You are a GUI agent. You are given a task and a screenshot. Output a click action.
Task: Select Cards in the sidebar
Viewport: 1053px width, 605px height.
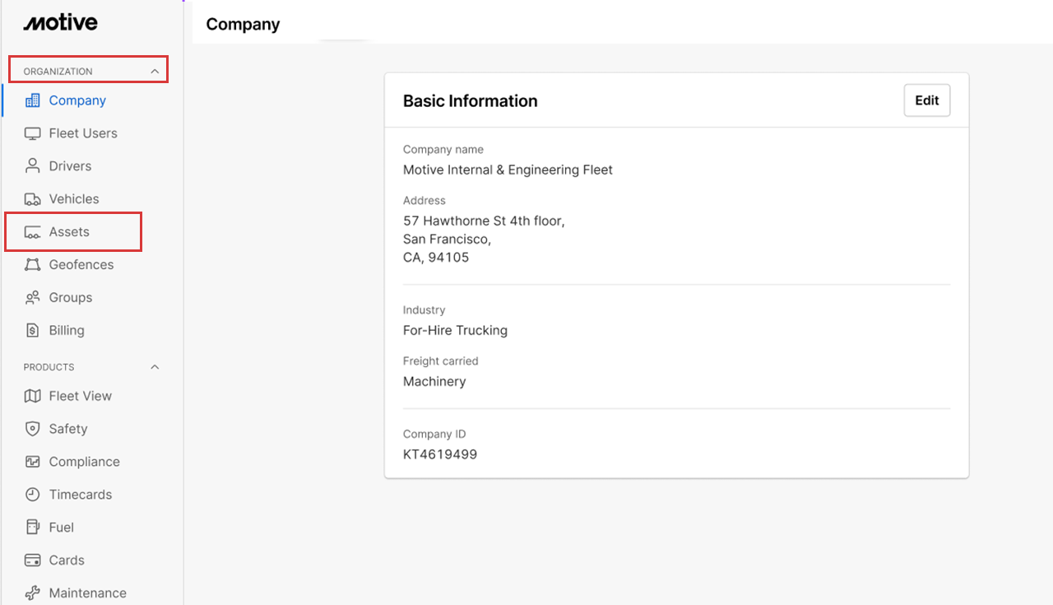click(x=67, y=561)
